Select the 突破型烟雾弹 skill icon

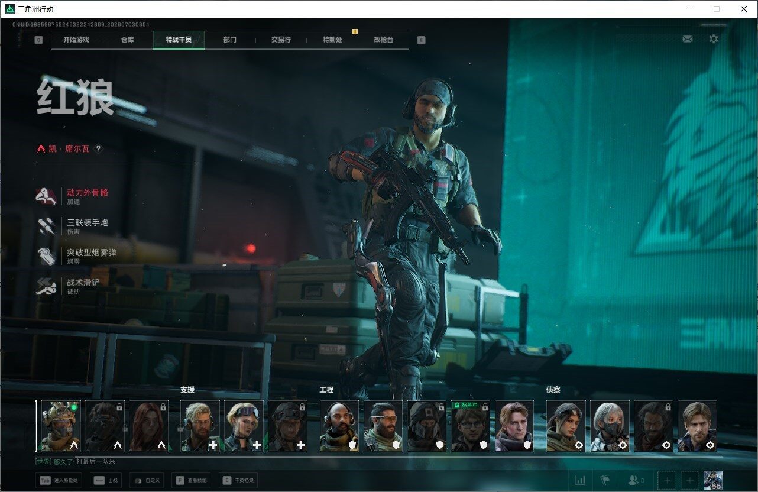click(46, 257)
